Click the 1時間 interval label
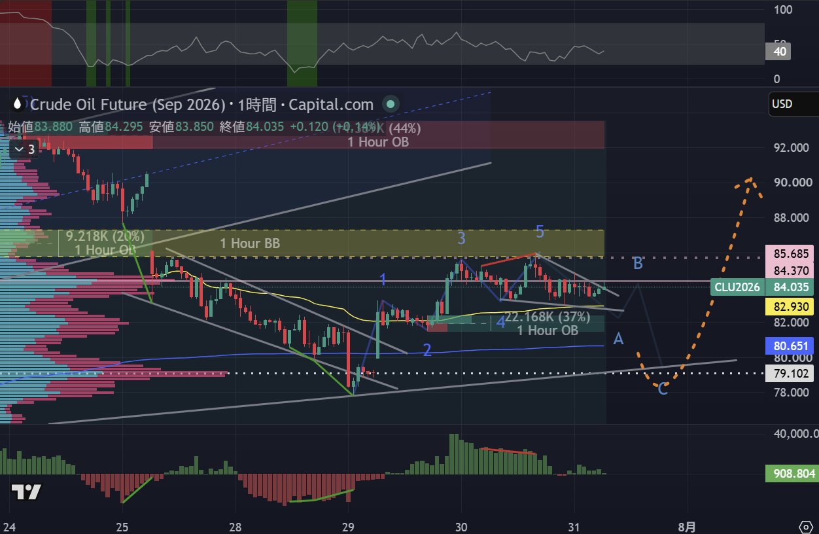Image resolution: width=819 pixels, height=534 pixels. (x=258, y=104)
